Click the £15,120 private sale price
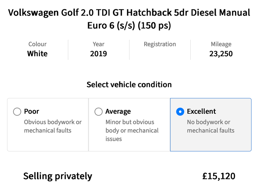The height and width of the screenshot is (190, 258). tap(219, 176)
